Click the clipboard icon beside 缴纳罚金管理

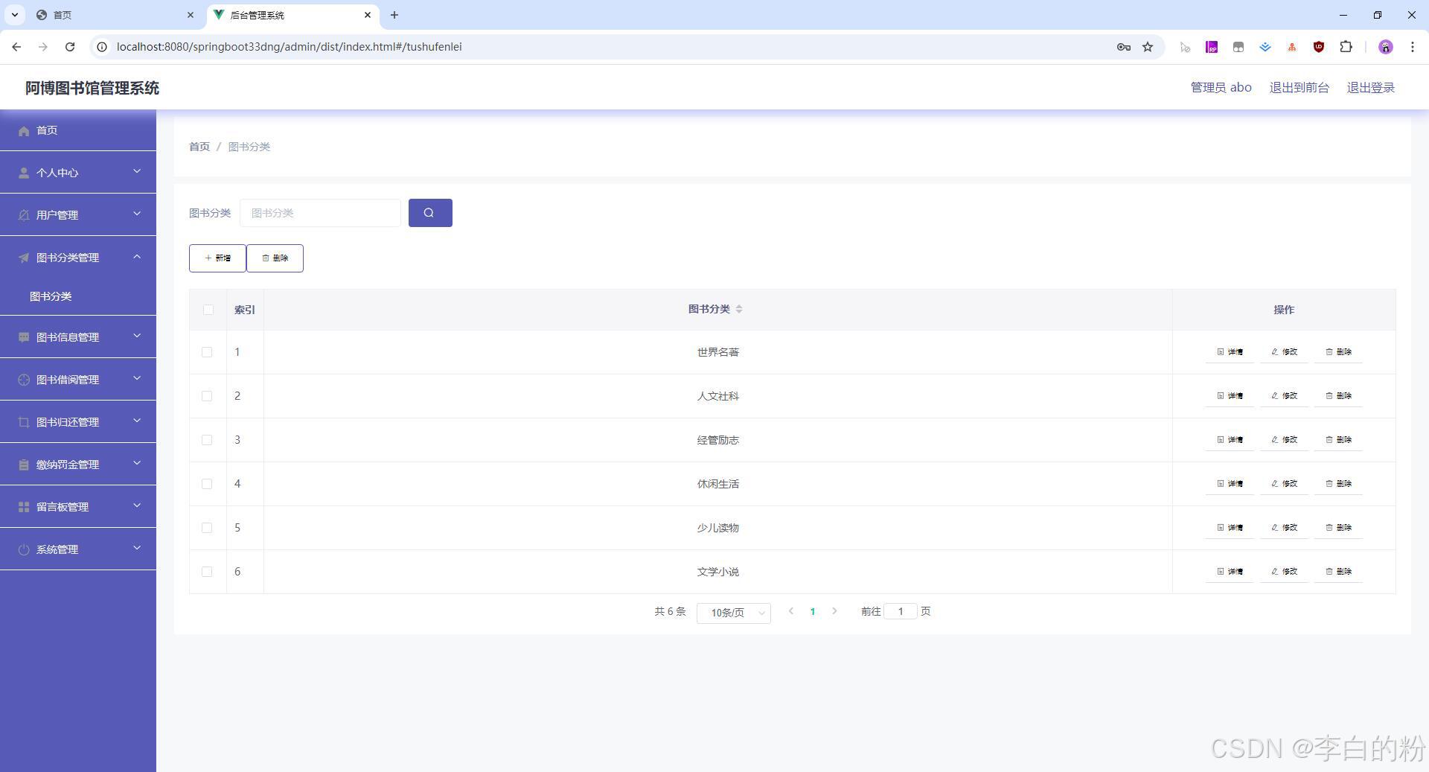24,465
